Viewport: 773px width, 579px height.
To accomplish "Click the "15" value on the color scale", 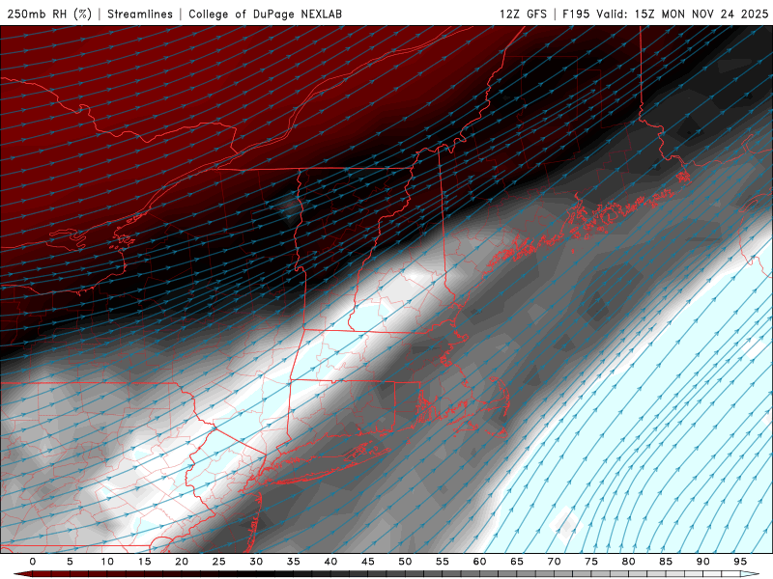I will point(144,562).
